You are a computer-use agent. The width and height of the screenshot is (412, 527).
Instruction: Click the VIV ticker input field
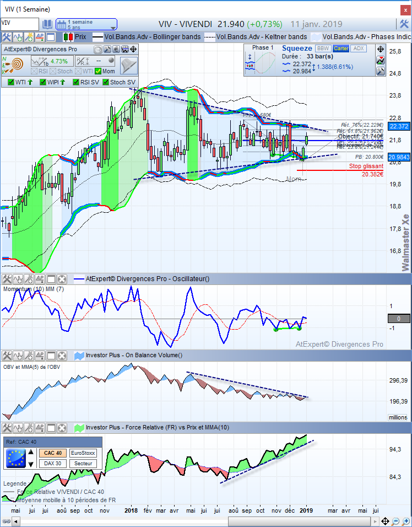[19, 24]
